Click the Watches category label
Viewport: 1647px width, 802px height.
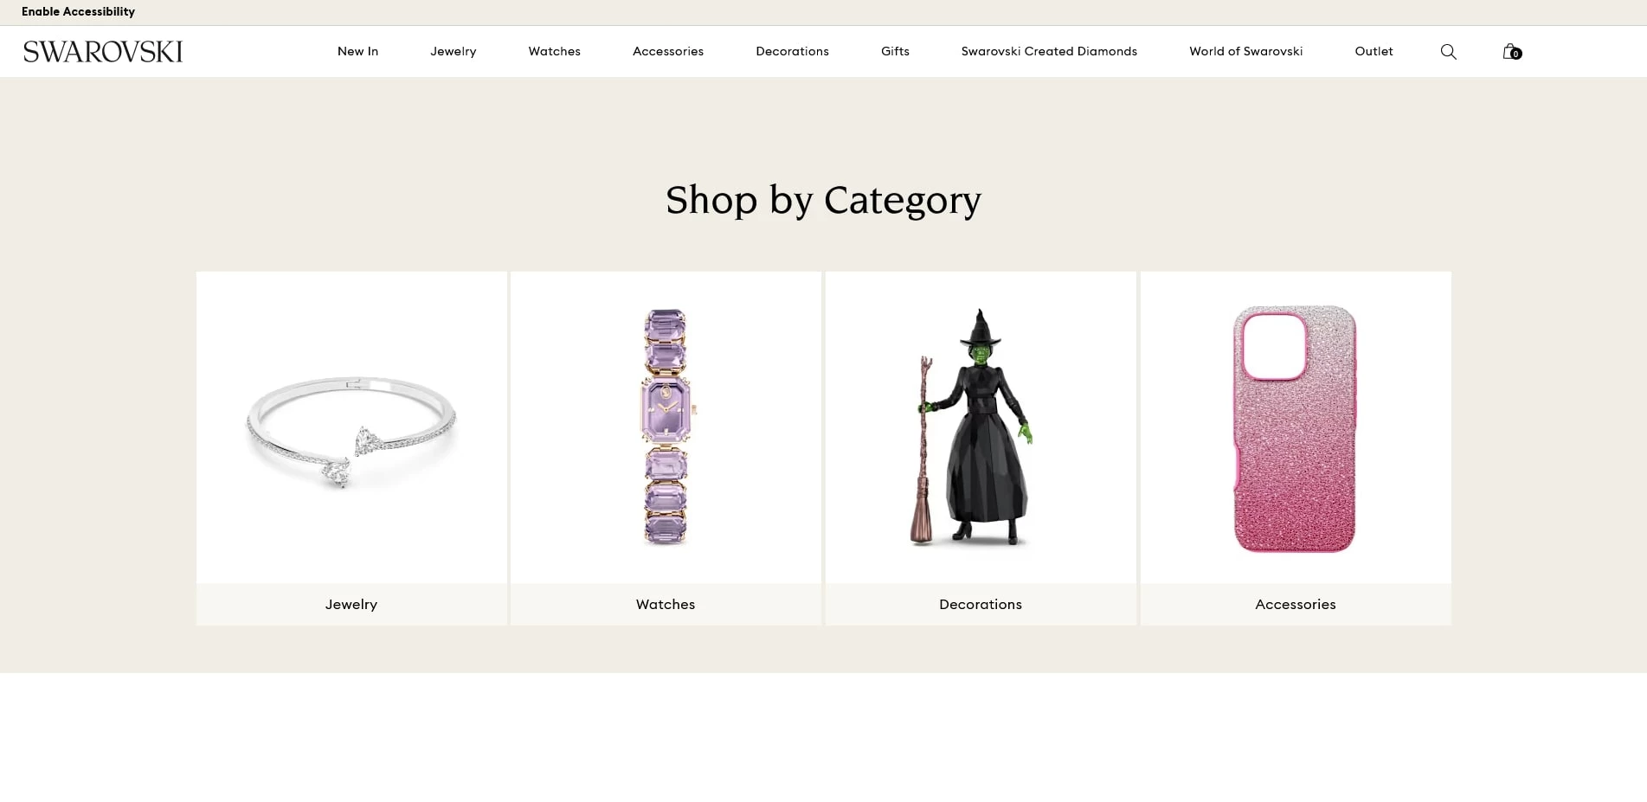pyautogui.click(x=666, y=605)
